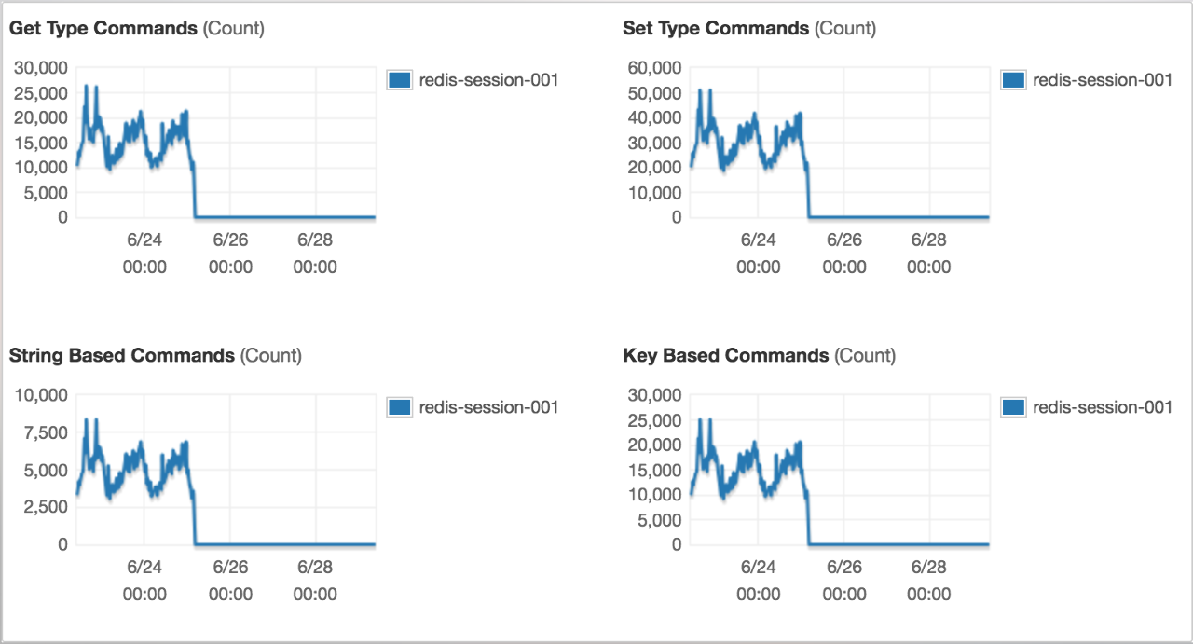Click the 6/24 tick on Key Based chart
The width and height of the screenshot is (1193, 644).
(x=758, y=581)
